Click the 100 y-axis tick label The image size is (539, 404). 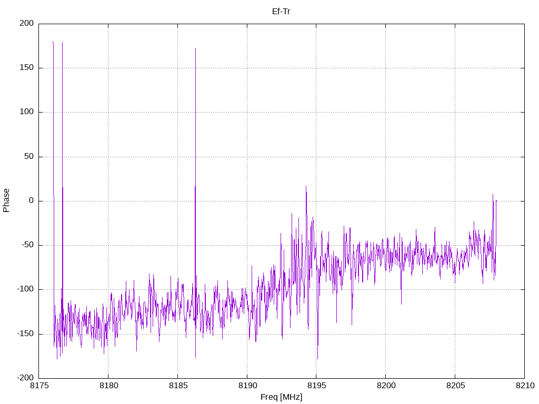tap(27, 112)
